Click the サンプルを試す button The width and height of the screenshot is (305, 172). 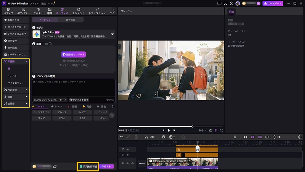coord(79,100)
